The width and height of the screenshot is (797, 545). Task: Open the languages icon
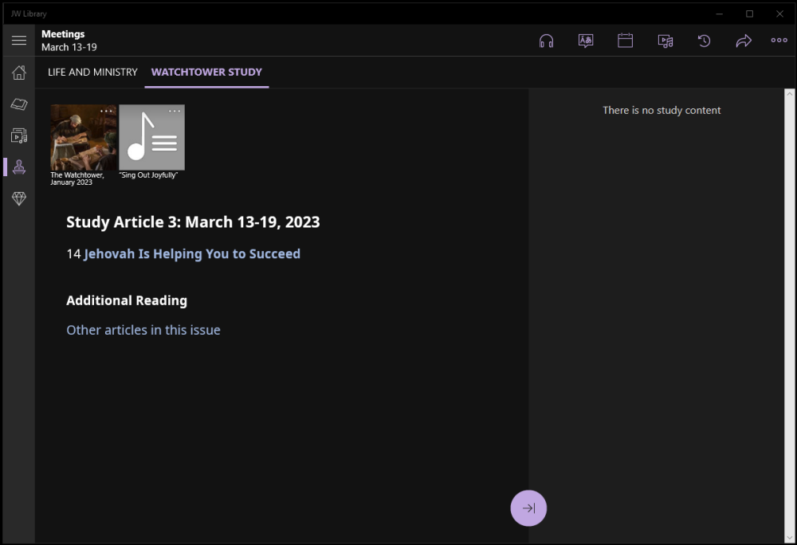(x=586, y=41)
